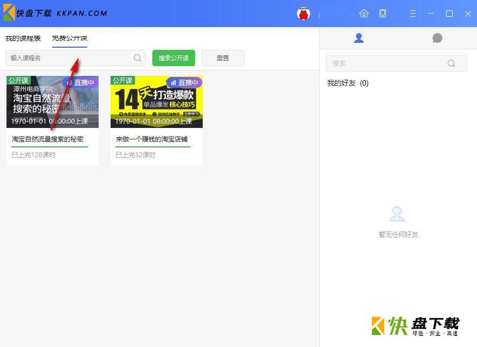The height and width of the screenshot is (347, 477).
Task: Switch to the friends contact tab icon
Action: (359, 38)
